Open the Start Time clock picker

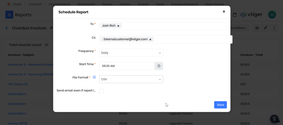pyautogui.click(x=159, y=66)
